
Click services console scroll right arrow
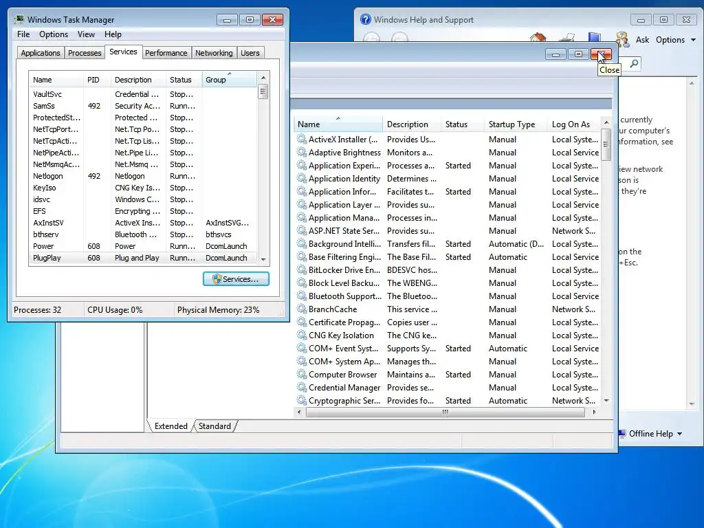[x=595, y=412]
